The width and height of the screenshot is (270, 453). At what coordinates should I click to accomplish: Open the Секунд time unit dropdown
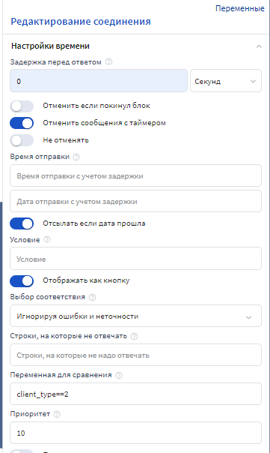tap(226, 81)
